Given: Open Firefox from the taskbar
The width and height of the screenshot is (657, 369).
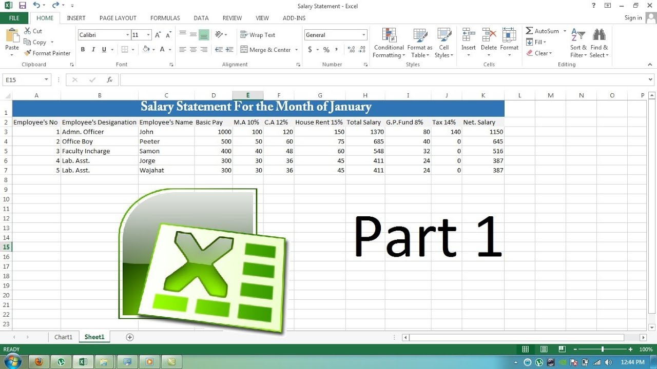Looking at the screenshot, I should click(38, 361).
